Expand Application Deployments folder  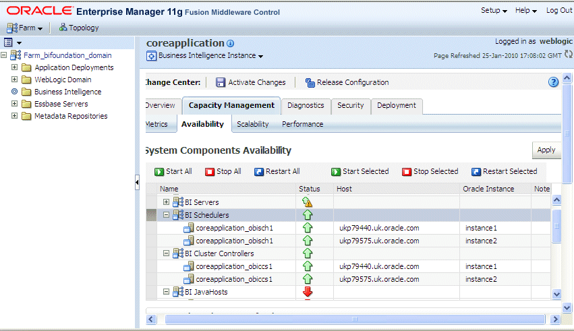pos(14,67)
